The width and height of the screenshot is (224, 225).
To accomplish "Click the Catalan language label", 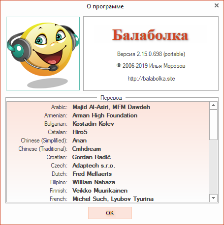I will [58, 132].
